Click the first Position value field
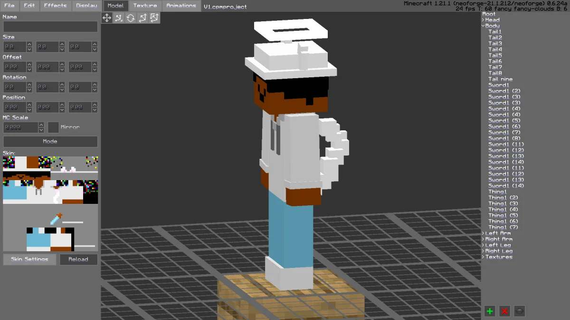This screenshot has height=320, width=570. click(15, 107)
